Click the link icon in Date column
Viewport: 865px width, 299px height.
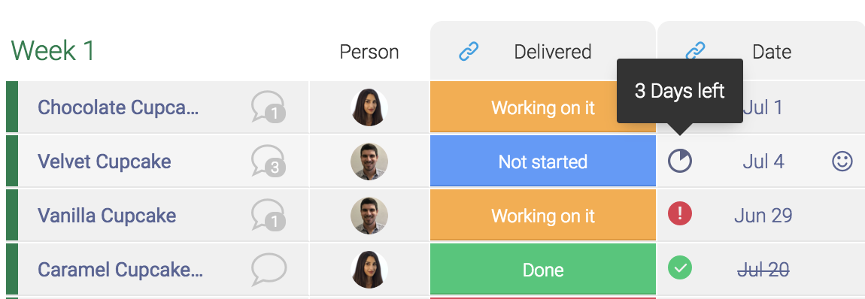(695, 52)
